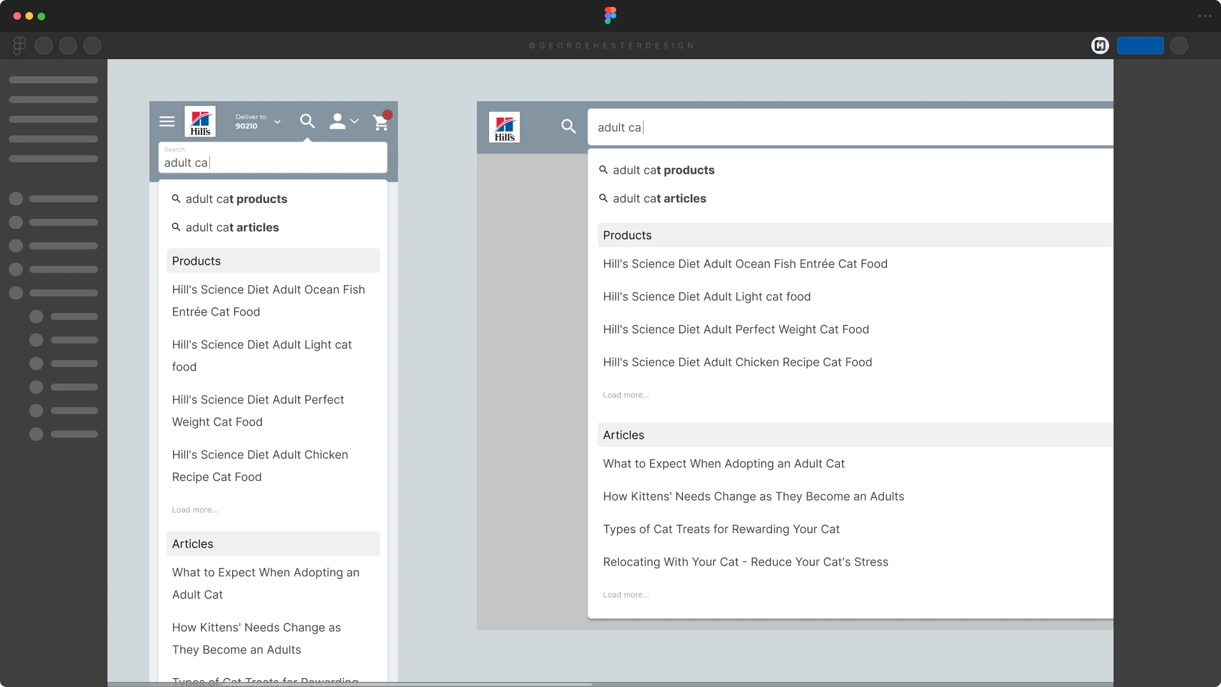Expand the Deliver to 90210 chevron
This screenshot has height=687, width=1221.
[x=277, y=121]
